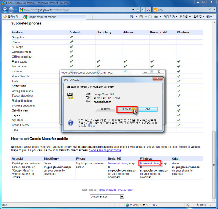Click the compatibility view icon in address bar
218x209 pixels.
click(x=138, y=10)
